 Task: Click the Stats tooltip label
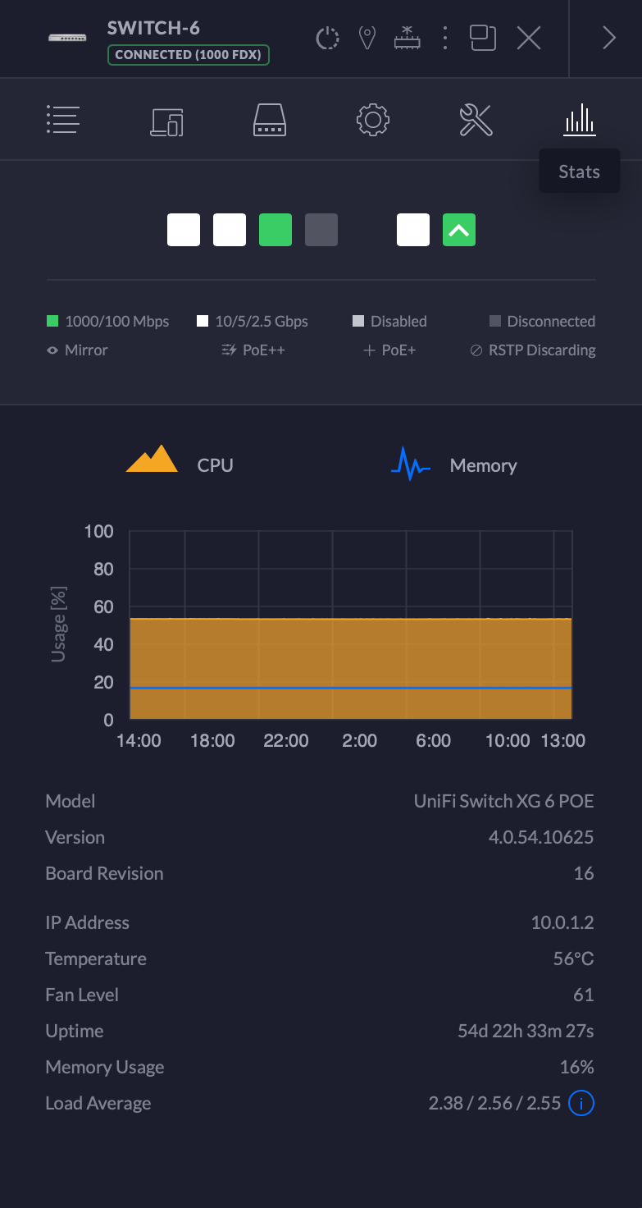point(579,171)
